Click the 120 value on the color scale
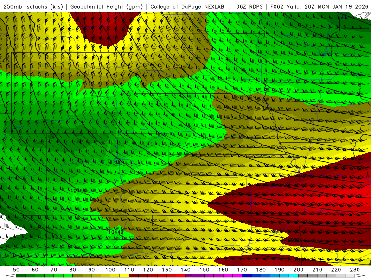 pyautogui.click(x=148, y=270)
